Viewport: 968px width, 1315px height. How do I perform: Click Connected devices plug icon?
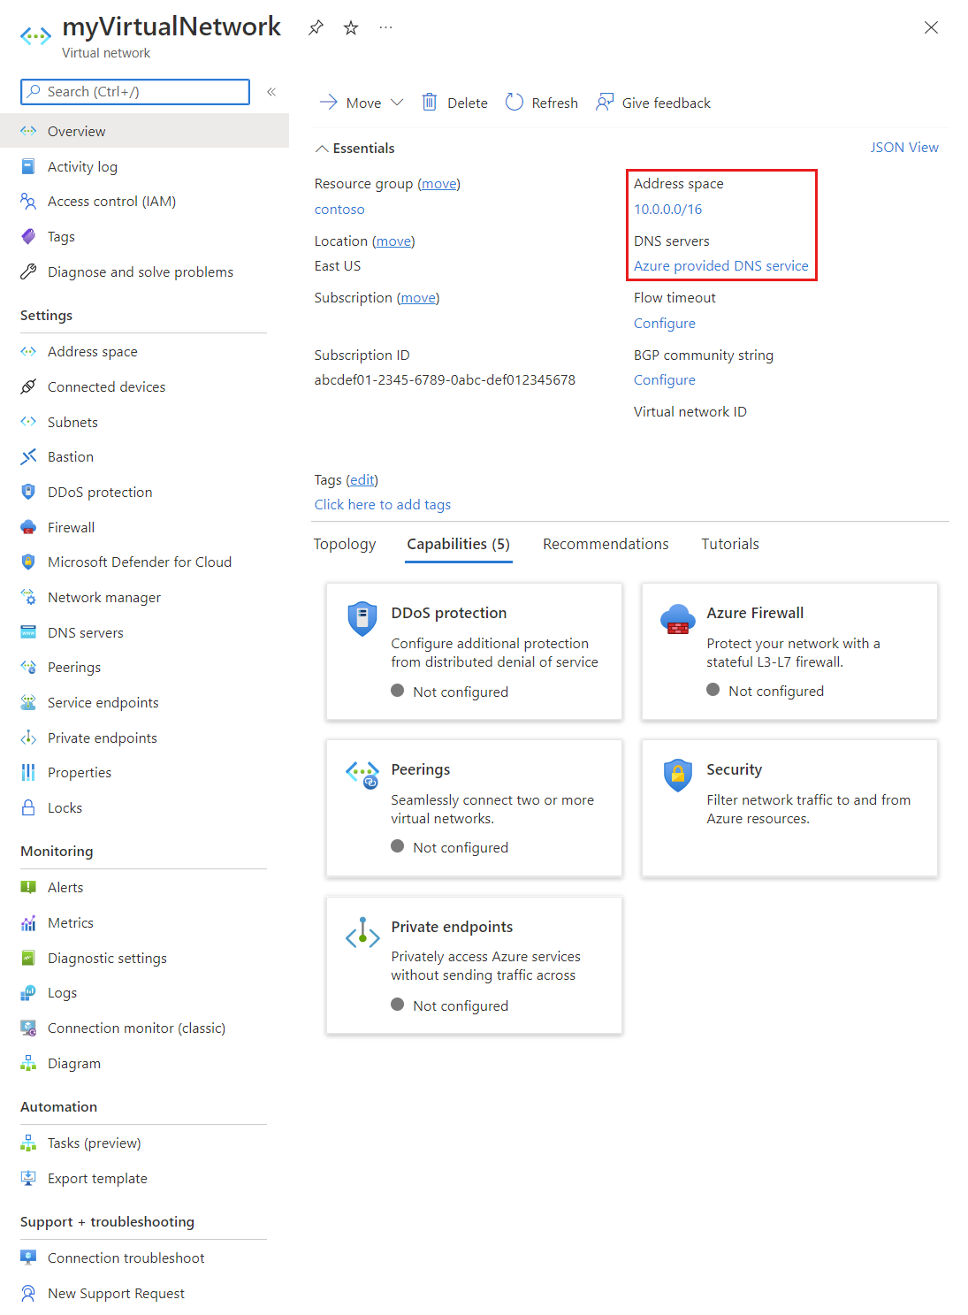[x=28, y=386]
